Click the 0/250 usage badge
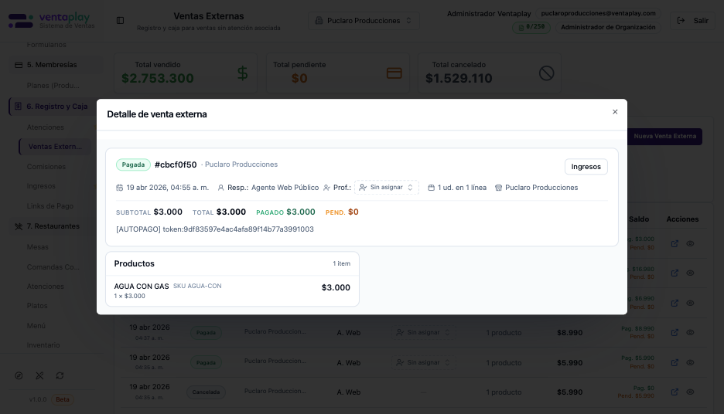The width and height of the screenshot is (724, 414). tap(531, 27)
